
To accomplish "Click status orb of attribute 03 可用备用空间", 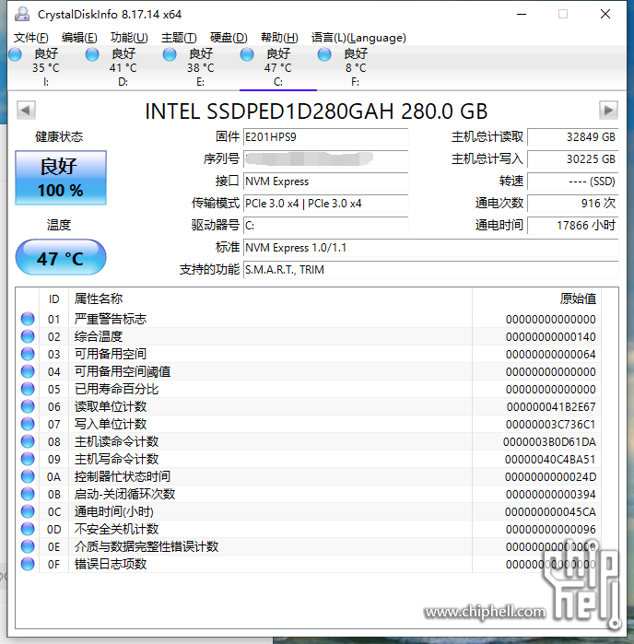I will coord(28,354).
